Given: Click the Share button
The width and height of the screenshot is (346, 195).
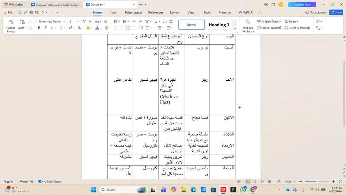Looking at the screenshot, I should click(x=336, y=12).
